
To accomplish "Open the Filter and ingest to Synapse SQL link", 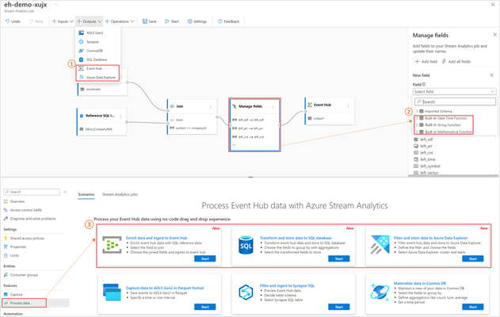I will (287, 286).
